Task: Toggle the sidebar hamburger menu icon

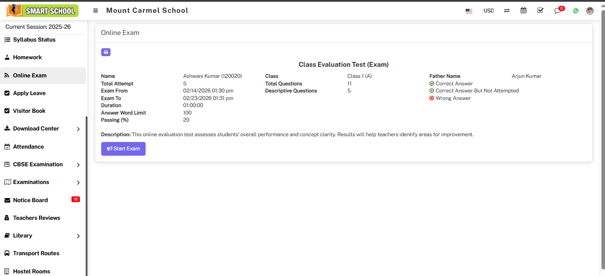Action: (x=95, y=10)
